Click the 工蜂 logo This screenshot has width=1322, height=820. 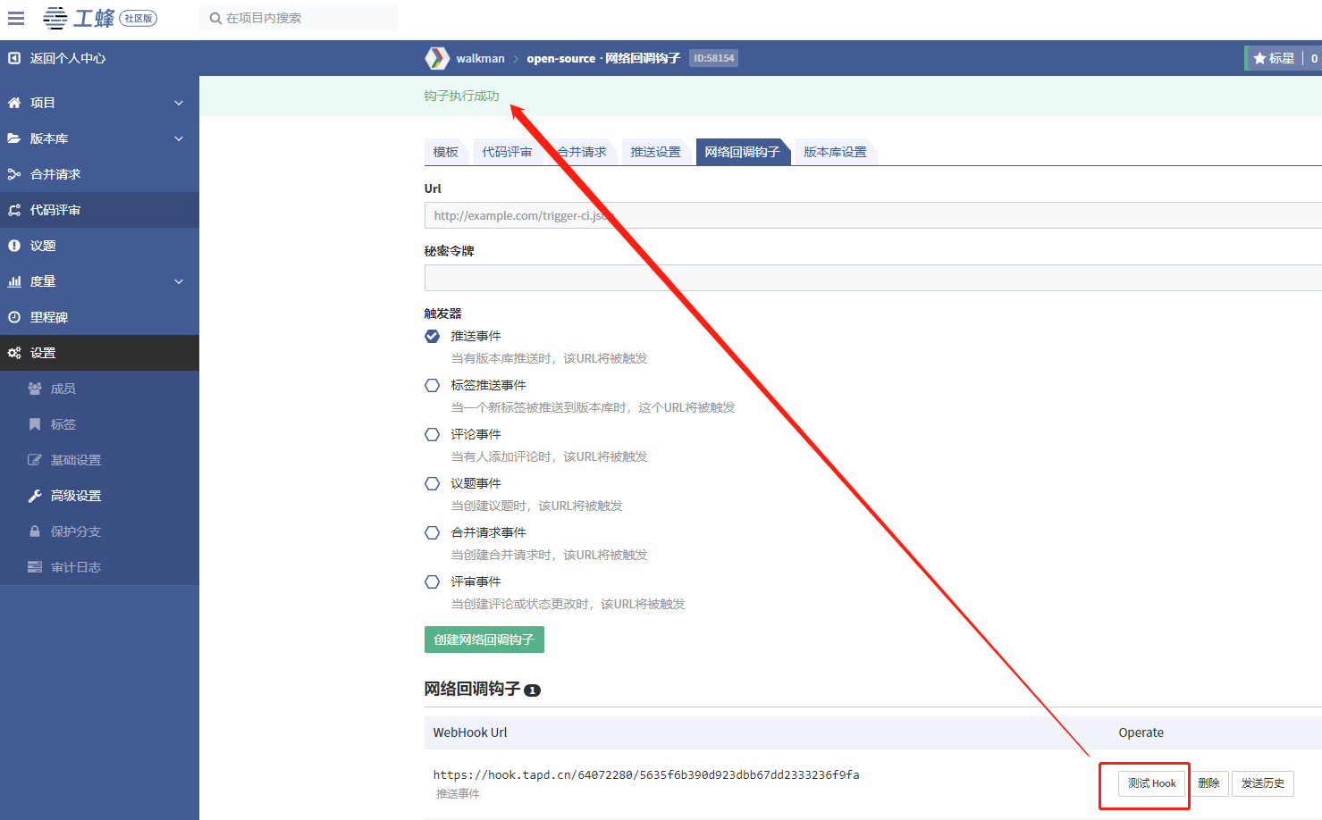[79, 18]
